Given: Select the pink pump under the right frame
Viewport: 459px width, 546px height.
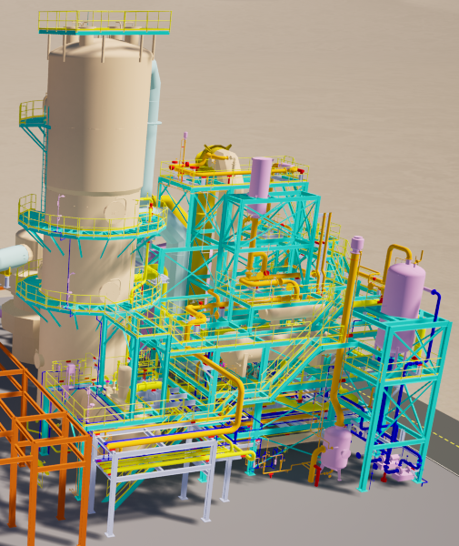Looking at the screenshot, I should (x=398, y=467).
